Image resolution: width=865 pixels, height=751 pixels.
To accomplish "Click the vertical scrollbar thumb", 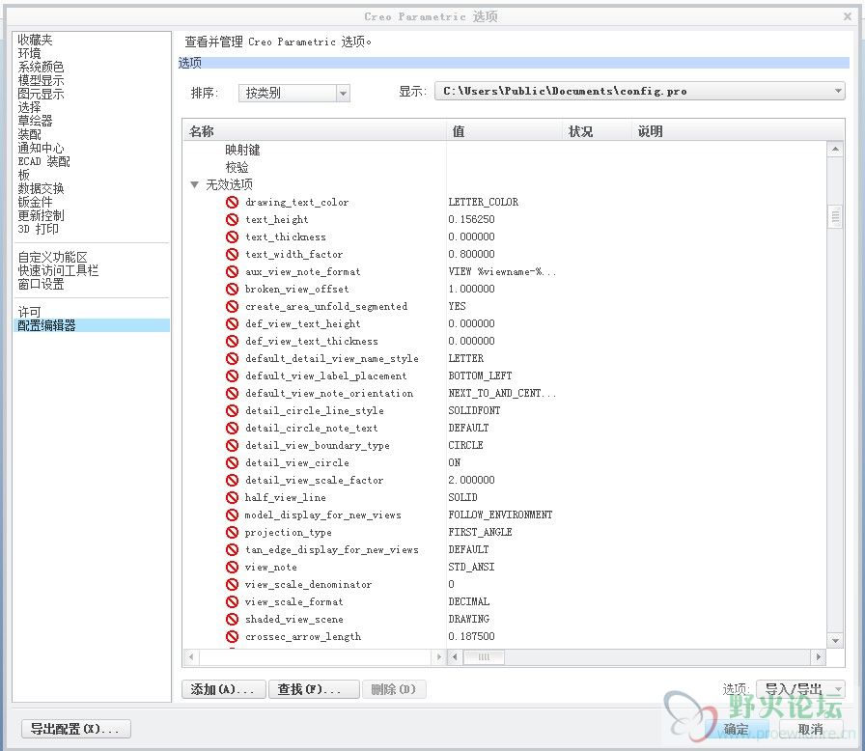I will click(x=835, y=216).
